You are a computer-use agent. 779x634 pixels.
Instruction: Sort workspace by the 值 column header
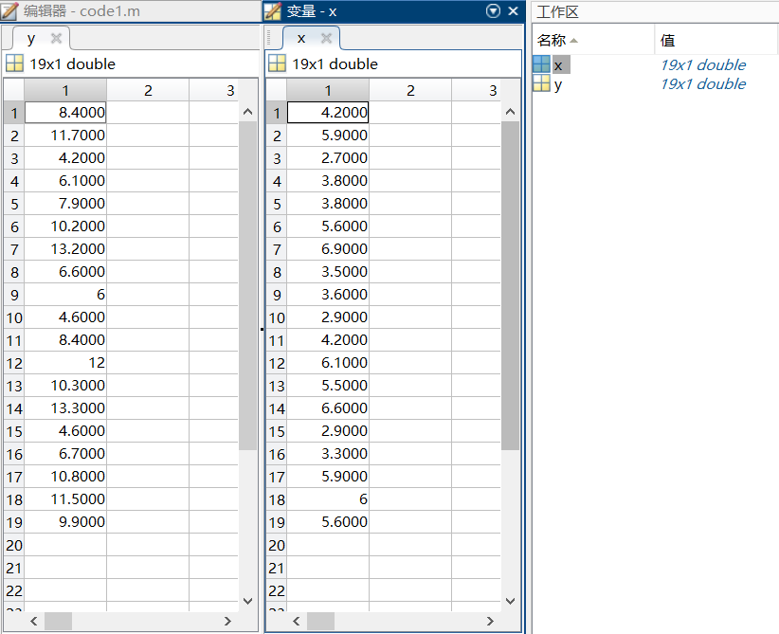tap(716, 40)
